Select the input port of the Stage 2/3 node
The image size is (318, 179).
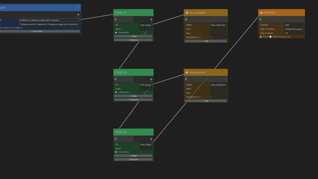tap(116, 79)
